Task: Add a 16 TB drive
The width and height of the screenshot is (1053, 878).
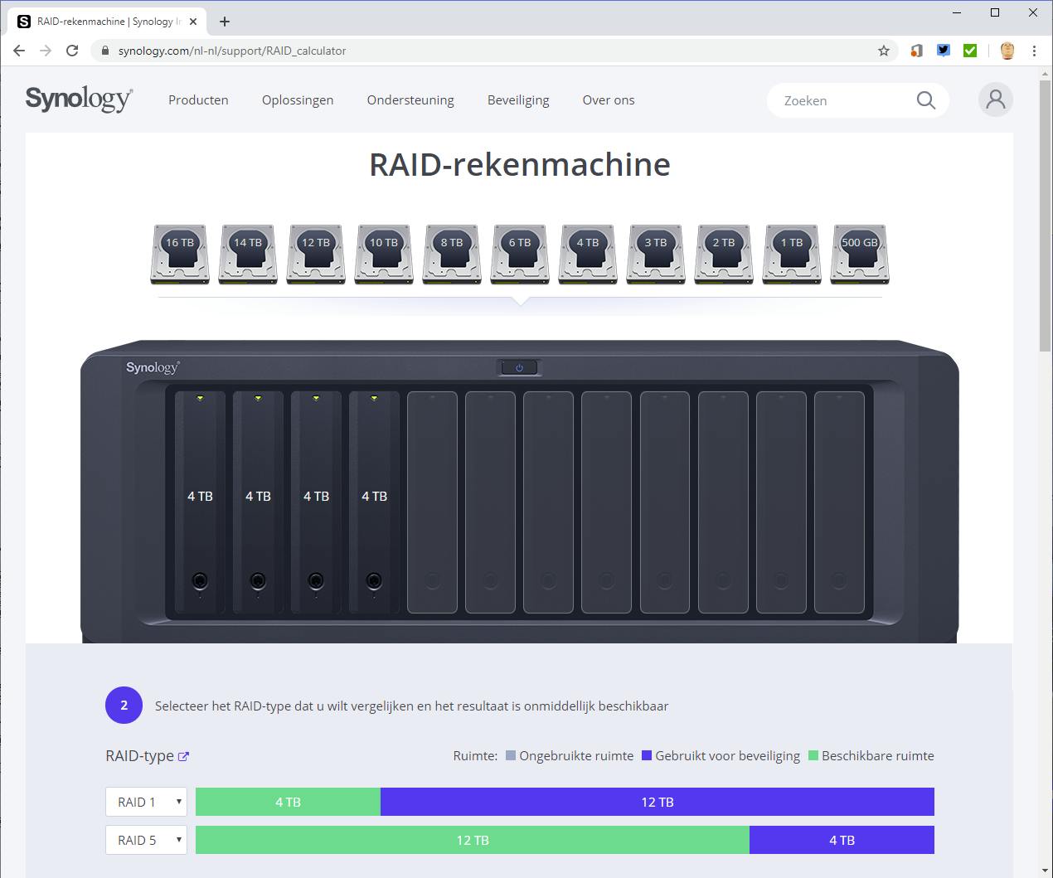Action: (180, 254)
